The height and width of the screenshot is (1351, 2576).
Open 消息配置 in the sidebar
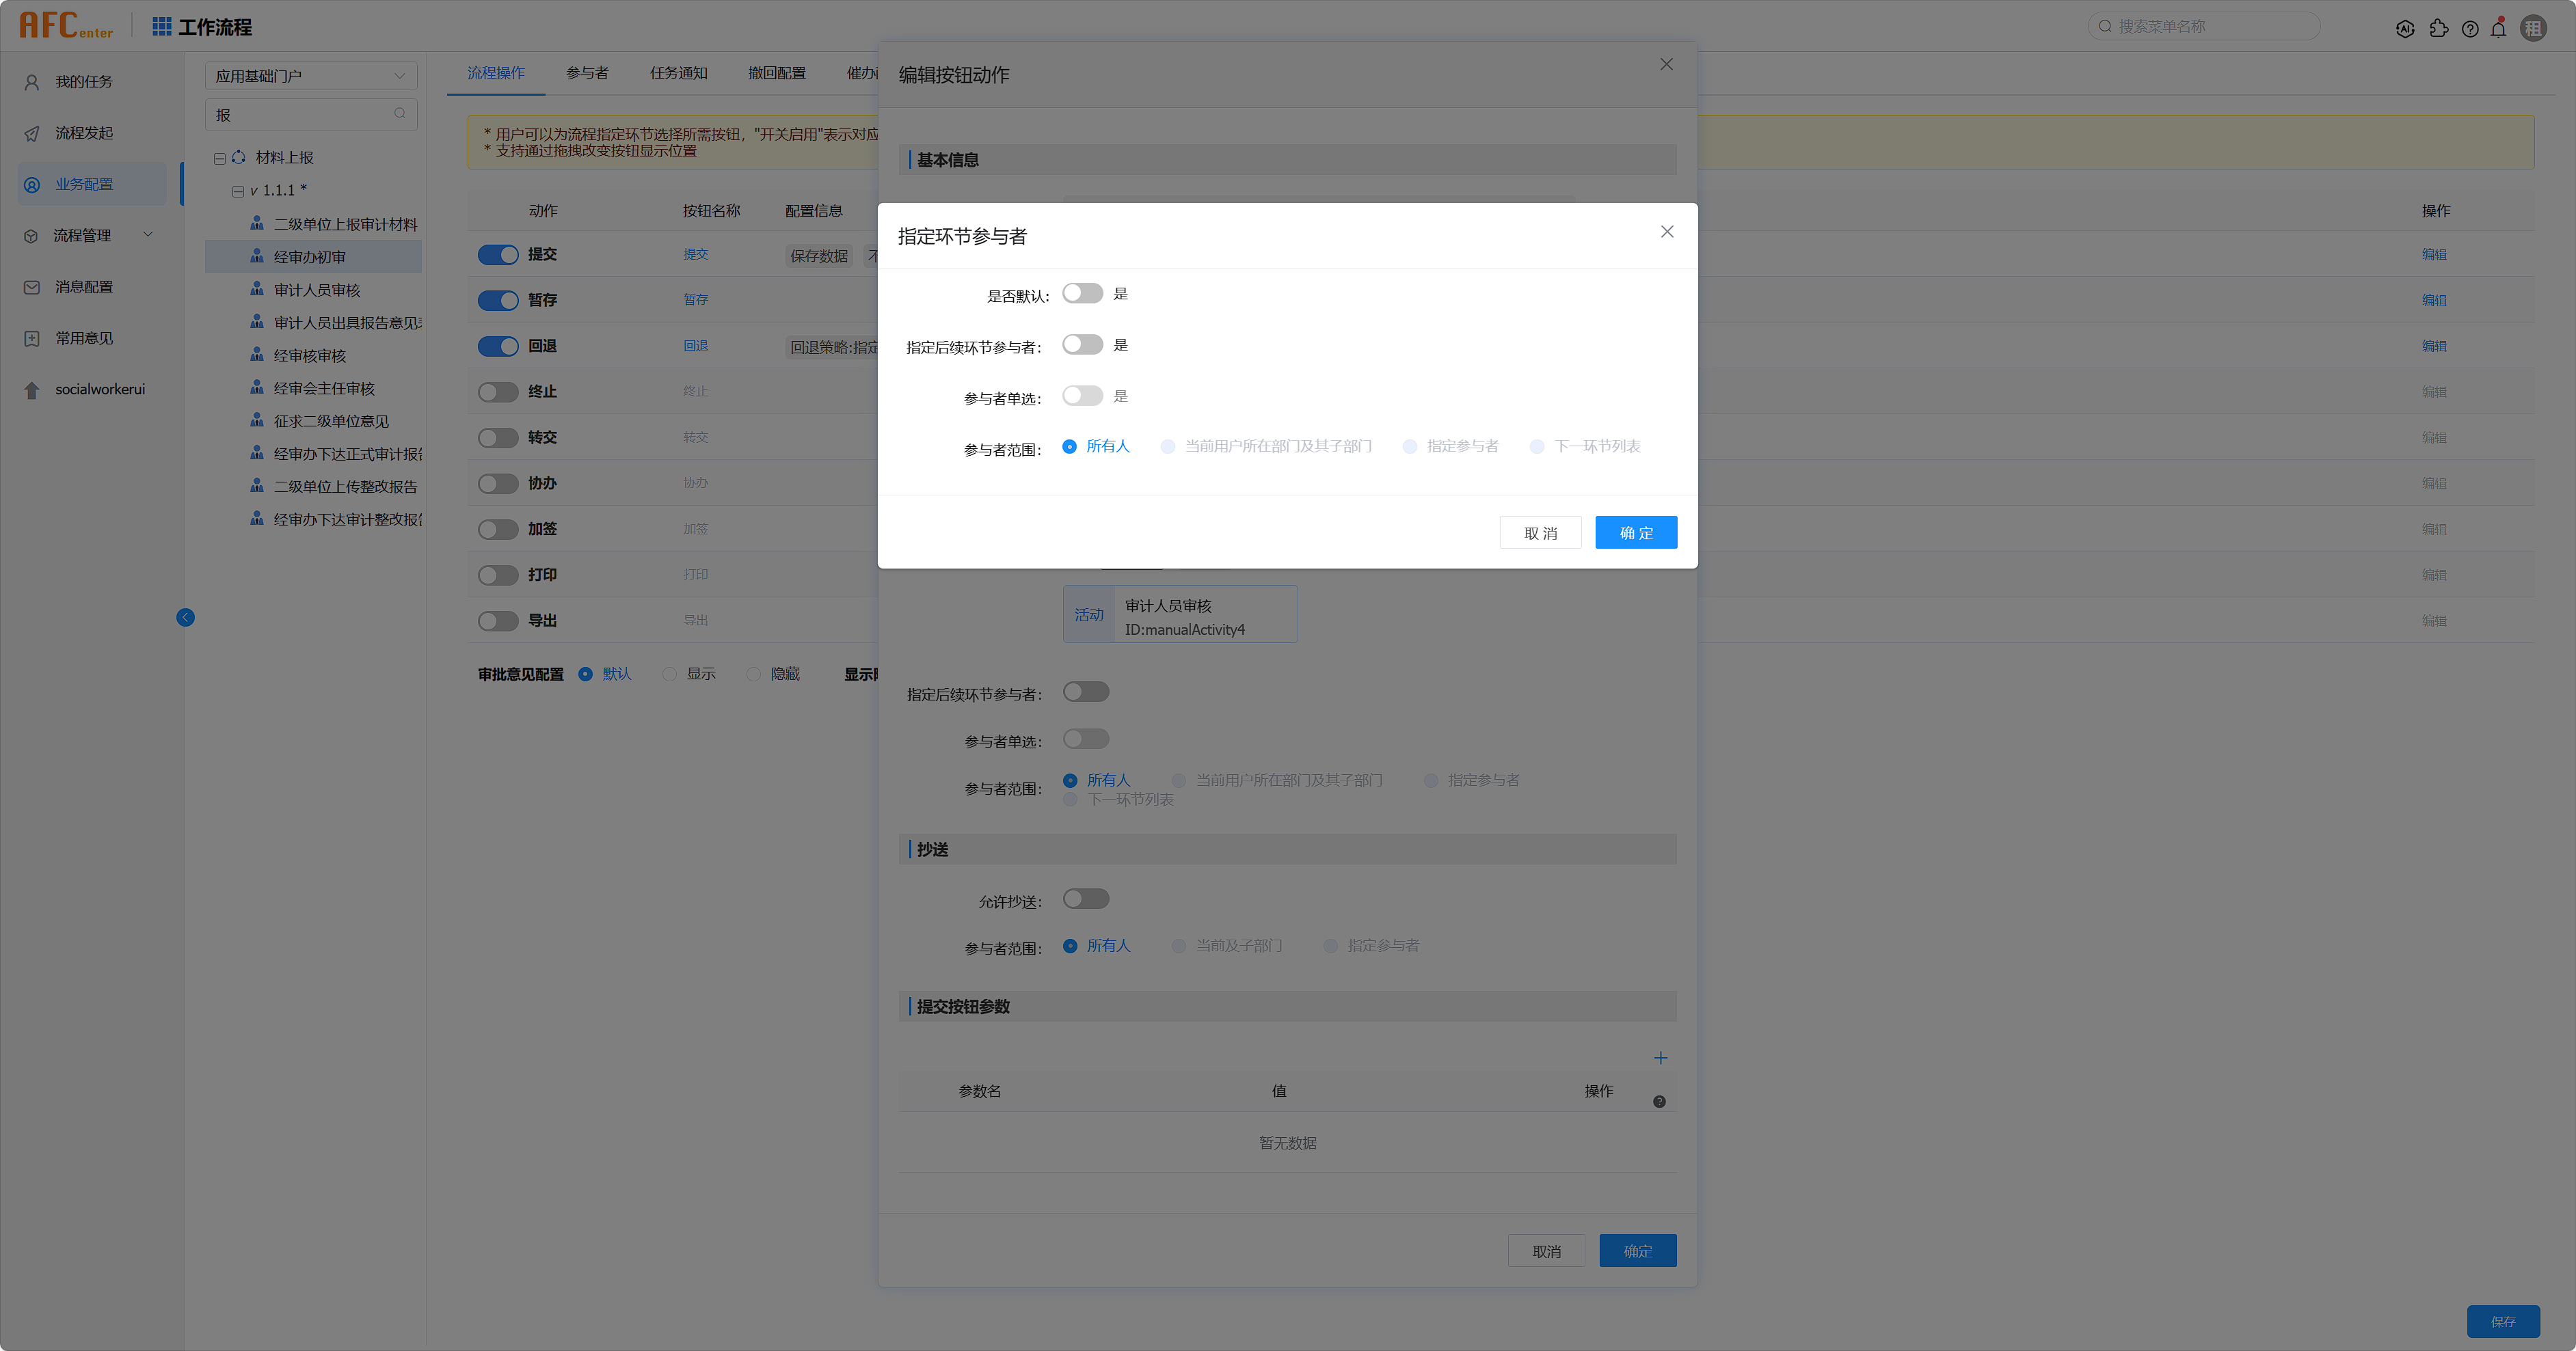tap(84, 287)
